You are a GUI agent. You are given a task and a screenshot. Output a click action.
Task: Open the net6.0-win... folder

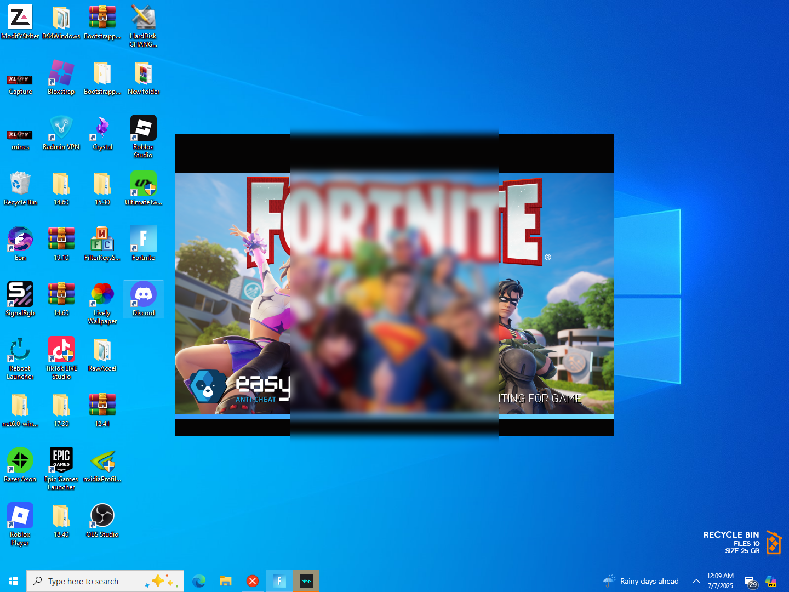(x=20, y=410)
